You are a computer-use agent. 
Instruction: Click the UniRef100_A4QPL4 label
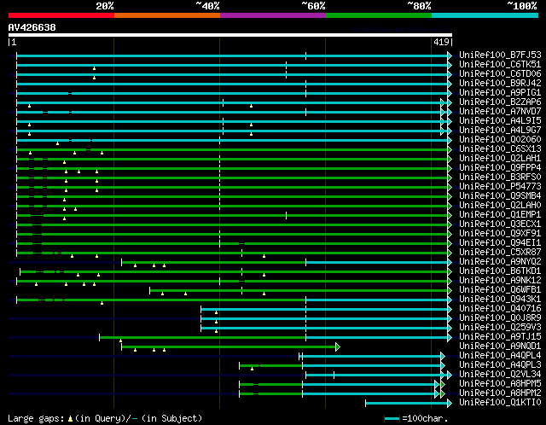coord(500,356)
